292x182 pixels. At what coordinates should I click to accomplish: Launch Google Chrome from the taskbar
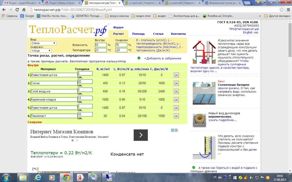pyautogui.click(x=66, y=177)
